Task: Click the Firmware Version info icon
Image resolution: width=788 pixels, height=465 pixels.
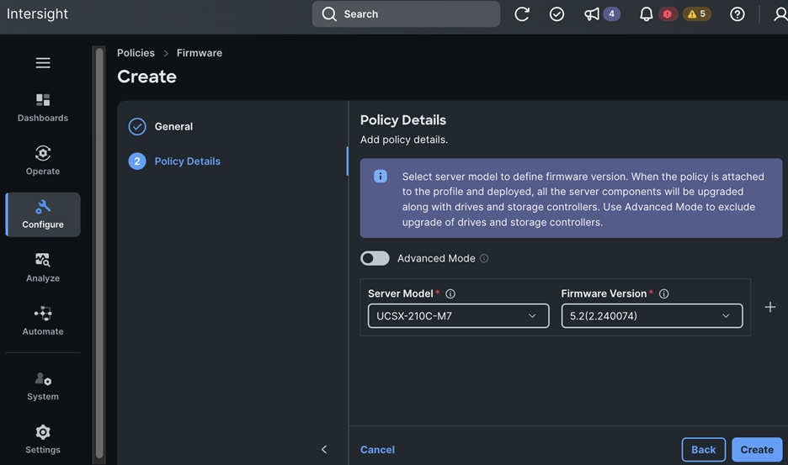Action: point(664,293)
